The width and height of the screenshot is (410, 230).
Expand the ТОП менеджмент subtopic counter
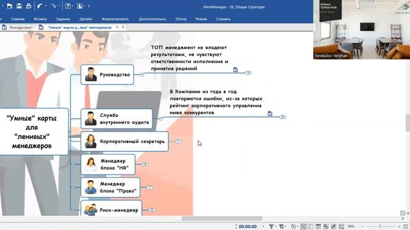point(249,73)
